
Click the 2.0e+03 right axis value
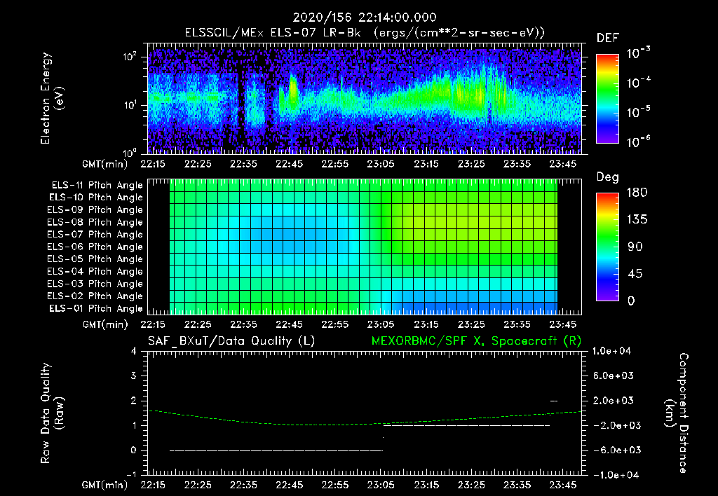point(614,401)
